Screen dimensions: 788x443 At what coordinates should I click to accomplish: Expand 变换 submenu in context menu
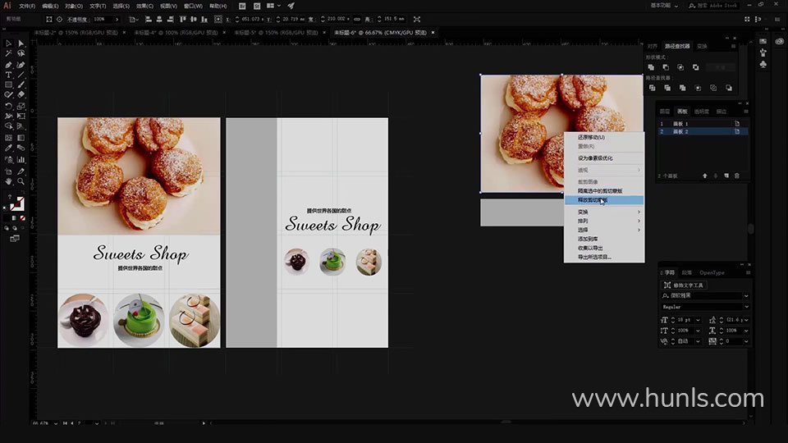[x=604, y=212]
